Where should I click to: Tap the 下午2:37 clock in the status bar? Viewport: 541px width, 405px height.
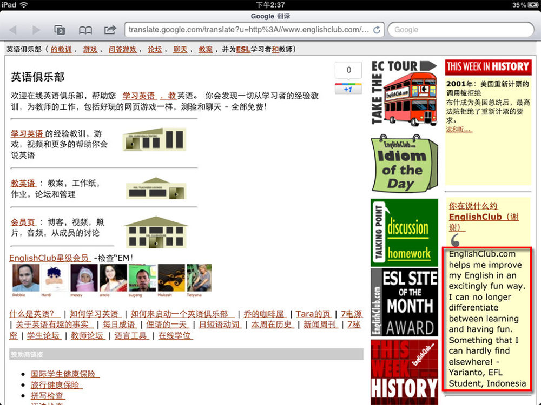pos(270,5)
